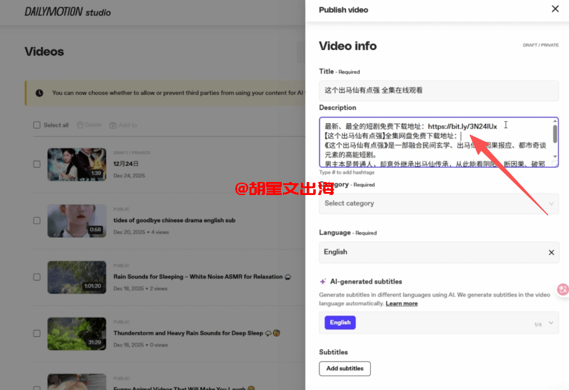Screen dimensions: 569x390
Task: Click 'Dec 18, 2025 • 2 views' text
Action: (141, 288)
